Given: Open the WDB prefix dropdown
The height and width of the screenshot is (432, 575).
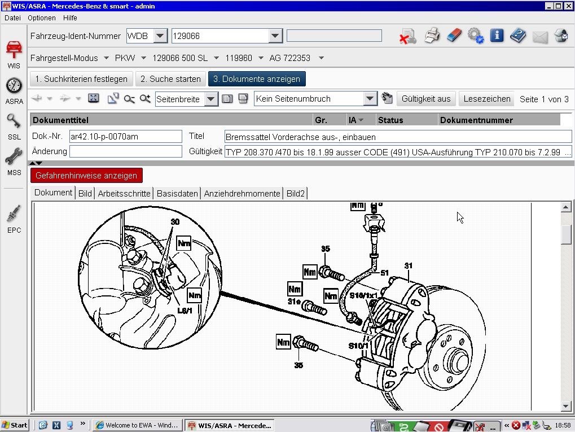Looking at the screenshot, I should click(160, 36).
